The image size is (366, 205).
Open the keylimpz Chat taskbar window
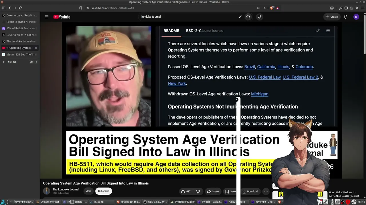(263, 202)
